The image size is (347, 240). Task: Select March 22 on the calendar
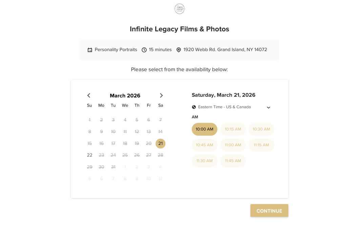click(89, 155)
